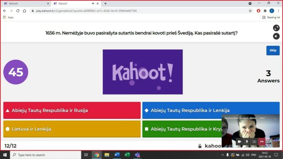Open the Reading list panel

(271, 17)
